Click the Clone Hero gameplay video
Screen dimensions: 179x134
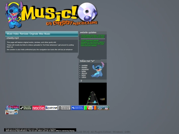pos(93,94)
